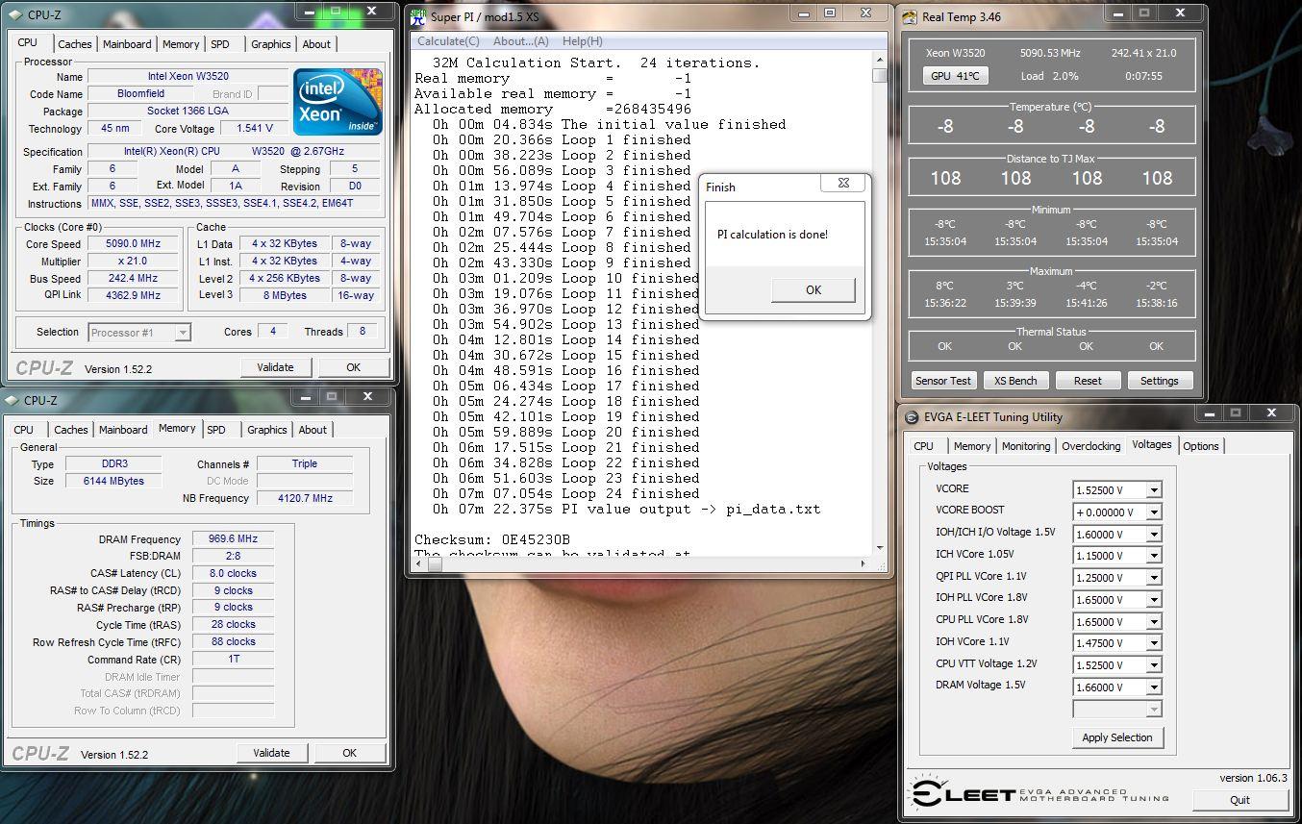Viewport: 1302px width, 824px height.
Task: Click the 'Loop 24 finished' line in Super PI
Action: coord(566,493)
